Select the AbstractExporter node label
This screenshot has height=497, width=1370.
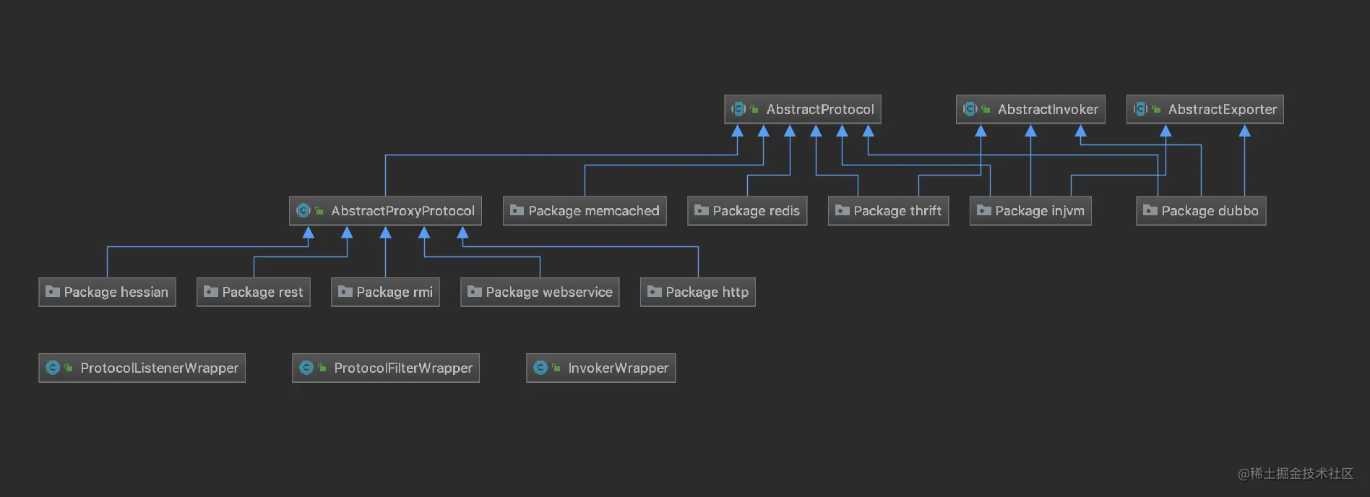tap(1223, 109)
